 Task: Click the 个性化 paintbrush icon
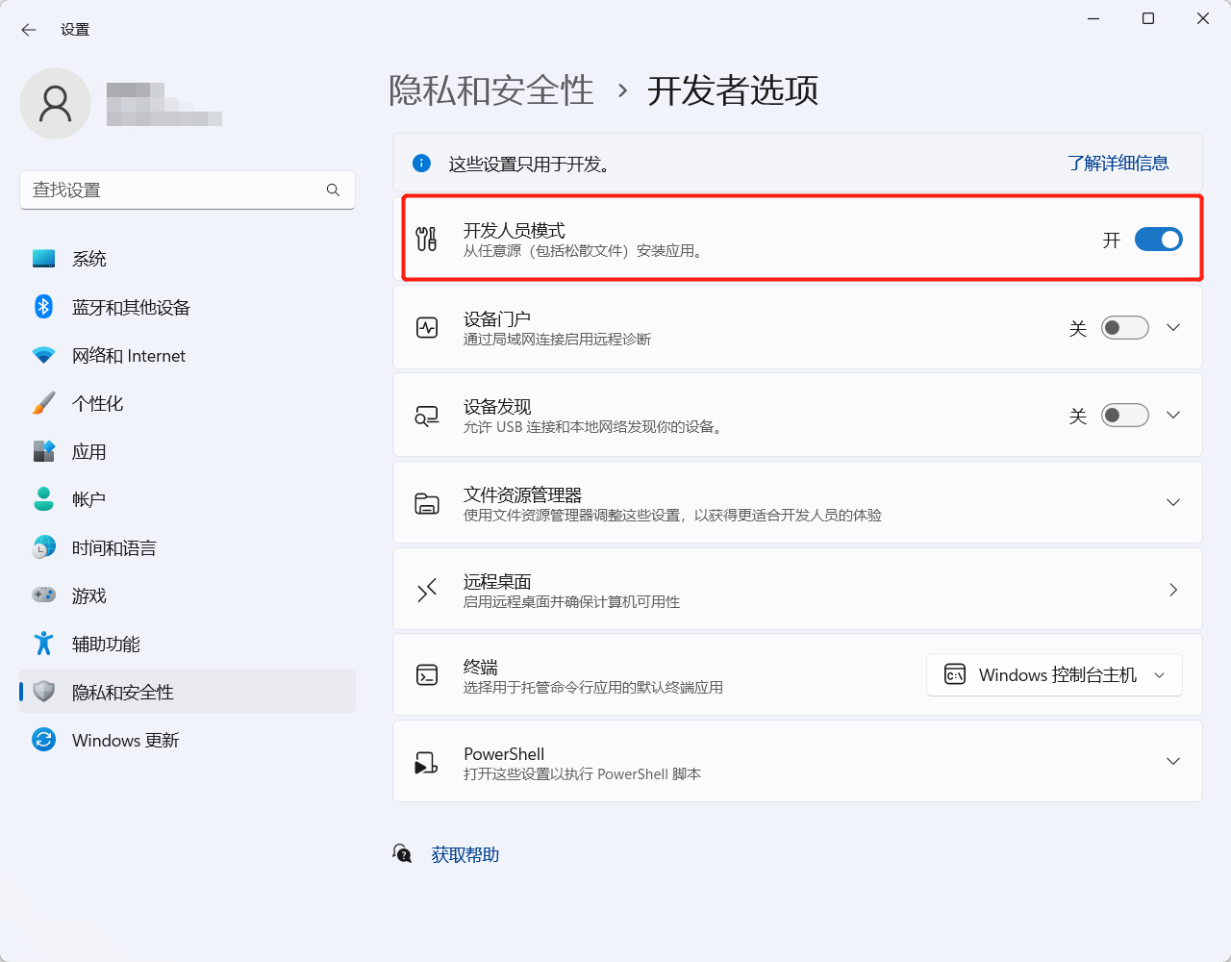click(43, 403)
